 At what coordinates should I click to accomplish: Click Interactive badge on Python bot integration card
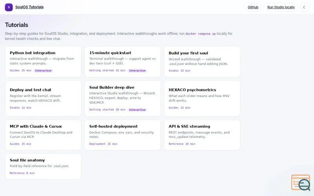(43, 71)
